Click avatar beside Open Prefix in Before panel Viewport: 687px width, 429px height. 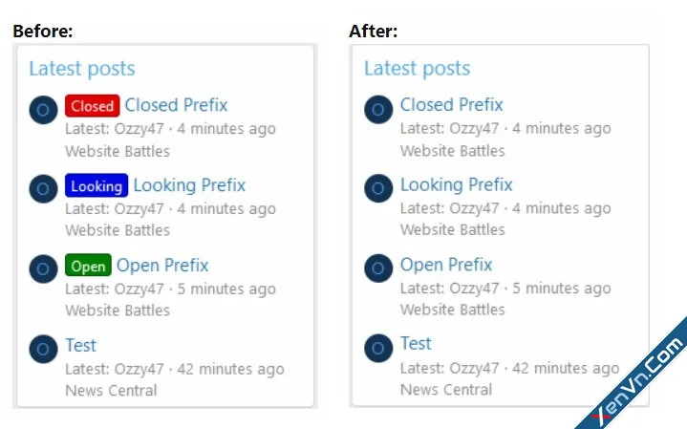[43, 268]
